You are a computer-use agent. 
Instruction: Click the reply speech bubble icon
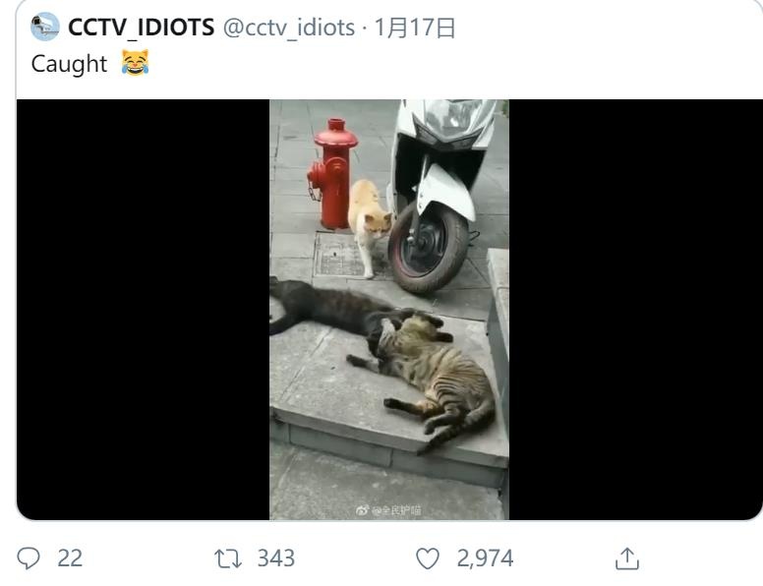click(29, 557)
